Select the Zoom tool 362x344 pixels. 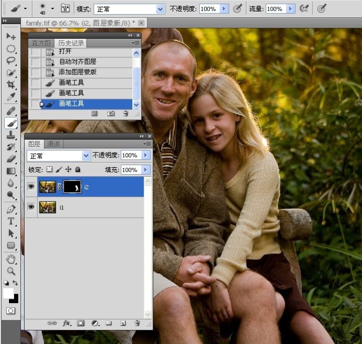[11, 271]
